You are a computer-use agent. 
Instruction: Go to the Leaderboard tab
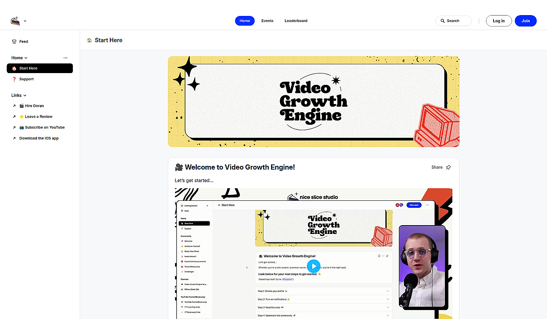pos(296,21)
